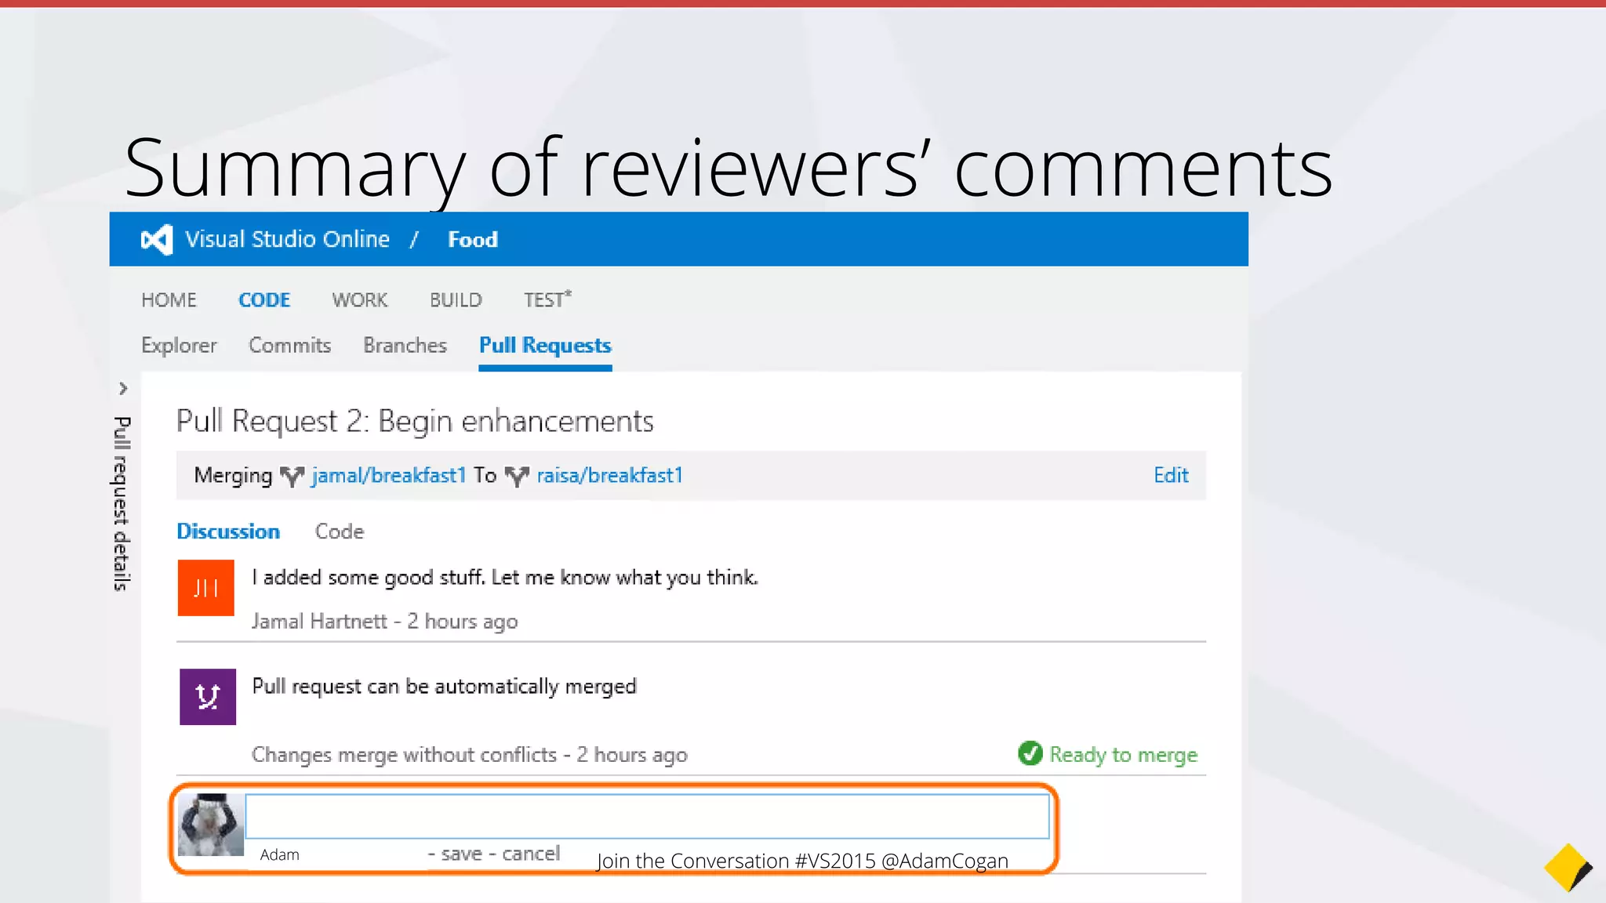The height and width of the screenshot is (903, 1606).
Task: Select the CODE menu tab
Action: (x=264, y=300)
